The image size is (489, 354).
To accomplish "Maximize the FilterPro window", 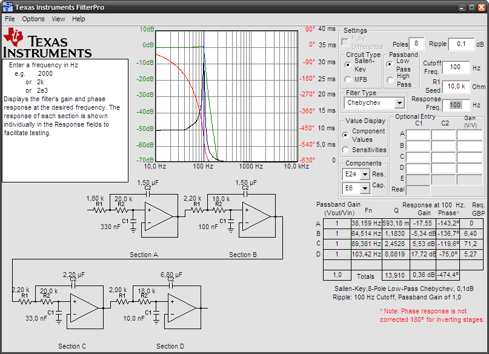I will (x=472, y=7).
